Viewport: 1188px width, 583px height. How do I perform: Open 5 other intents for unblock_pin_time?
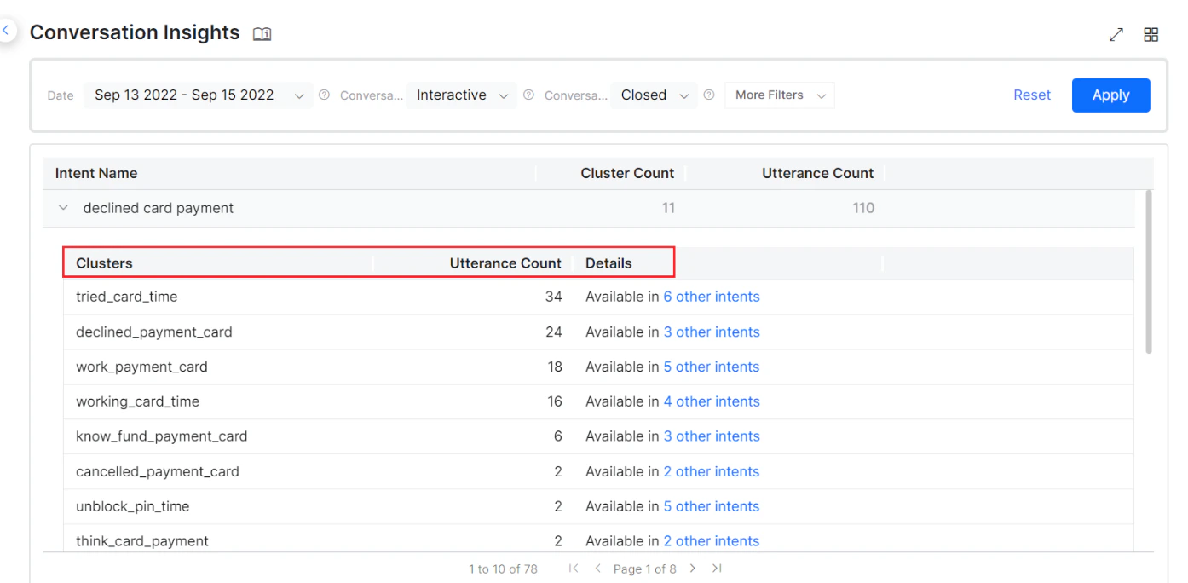pos(712,506)
